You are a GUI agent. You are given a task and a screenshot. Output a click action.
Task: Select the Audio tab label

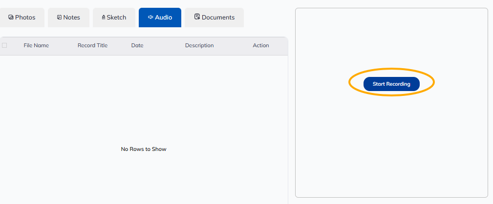163,18
